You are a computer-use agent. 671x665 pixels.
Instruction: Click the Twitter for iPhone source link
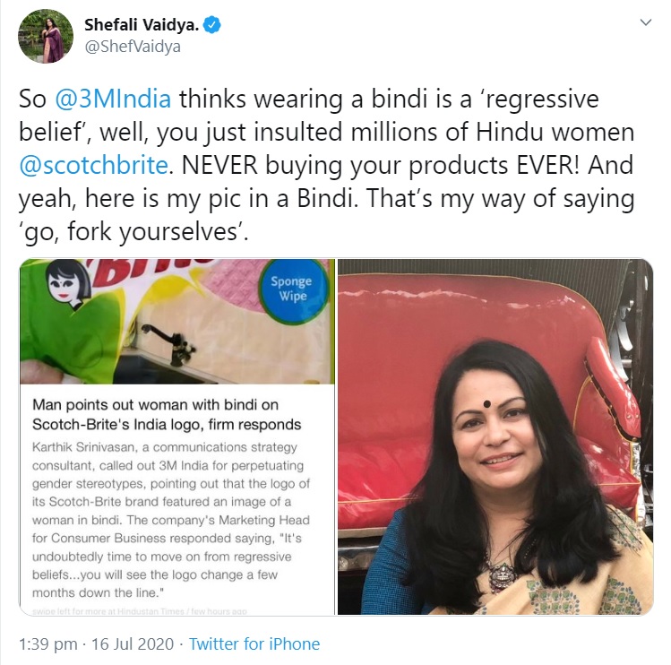click(254, 644)
